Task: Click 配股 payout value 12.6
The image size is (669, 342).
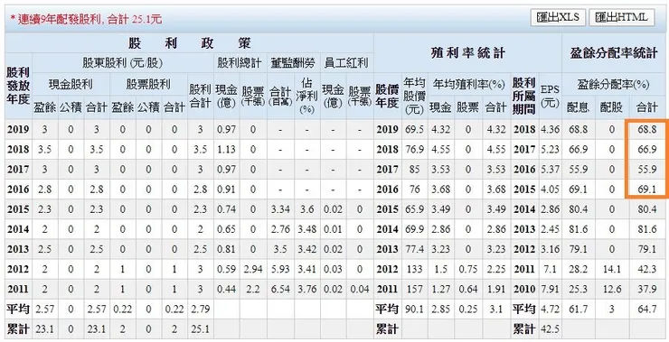Action: (x=612, y=289)
